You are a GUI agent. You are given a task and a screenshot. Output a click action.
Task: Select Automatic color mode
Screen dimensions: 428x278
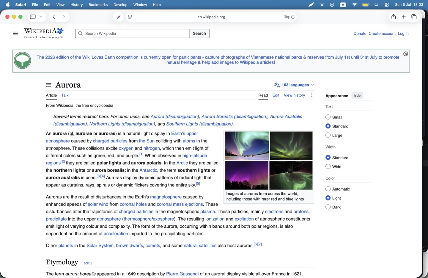(x=328, y=189)
